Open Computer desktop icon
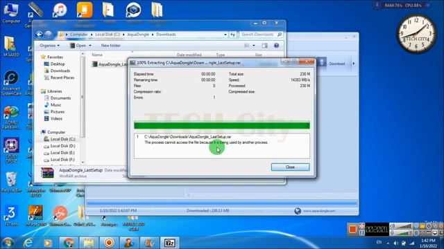Screen dimensions: 444x249 coord(11,12)
